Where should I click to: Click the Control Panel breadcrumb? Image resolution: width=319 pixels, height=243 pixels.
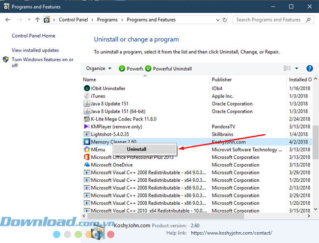tap(73, 20)
